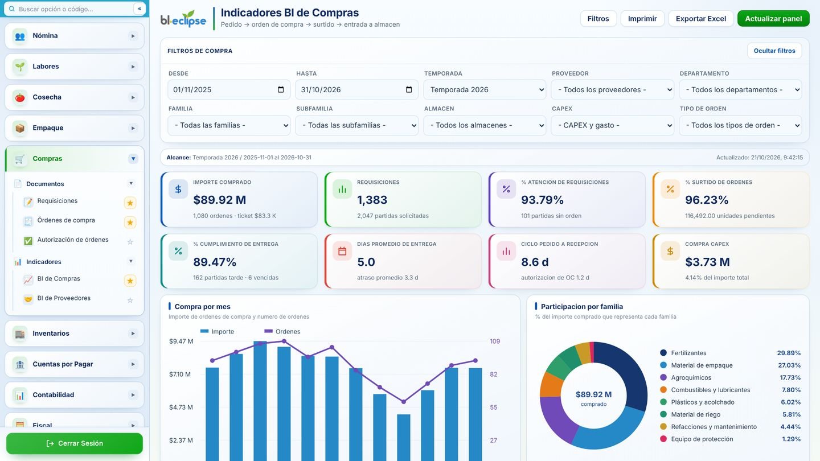Click the Cosecha tomato icon

point(20,97)
